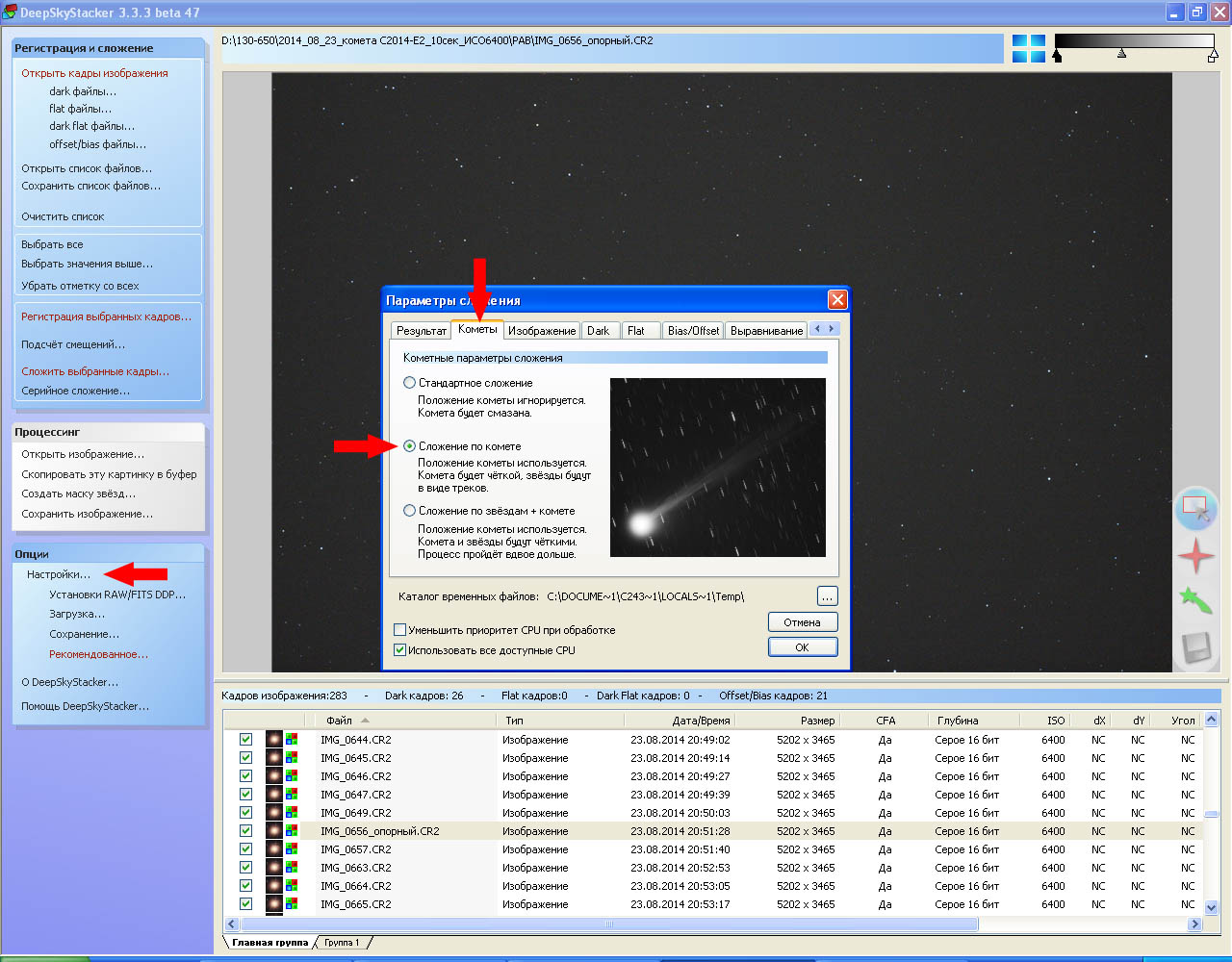Click the browse button for temp folder
The image size is (1232, 962).
(827, 596)
